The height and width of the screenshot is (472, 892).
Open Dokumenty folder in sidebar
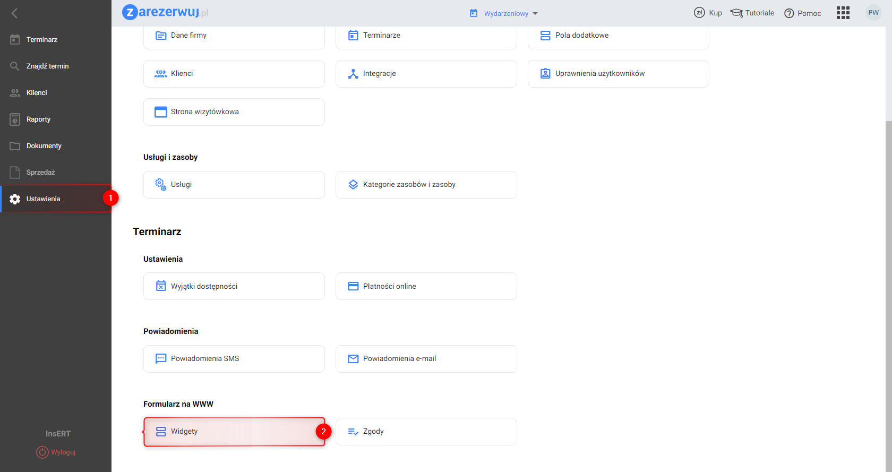[44, 145]
